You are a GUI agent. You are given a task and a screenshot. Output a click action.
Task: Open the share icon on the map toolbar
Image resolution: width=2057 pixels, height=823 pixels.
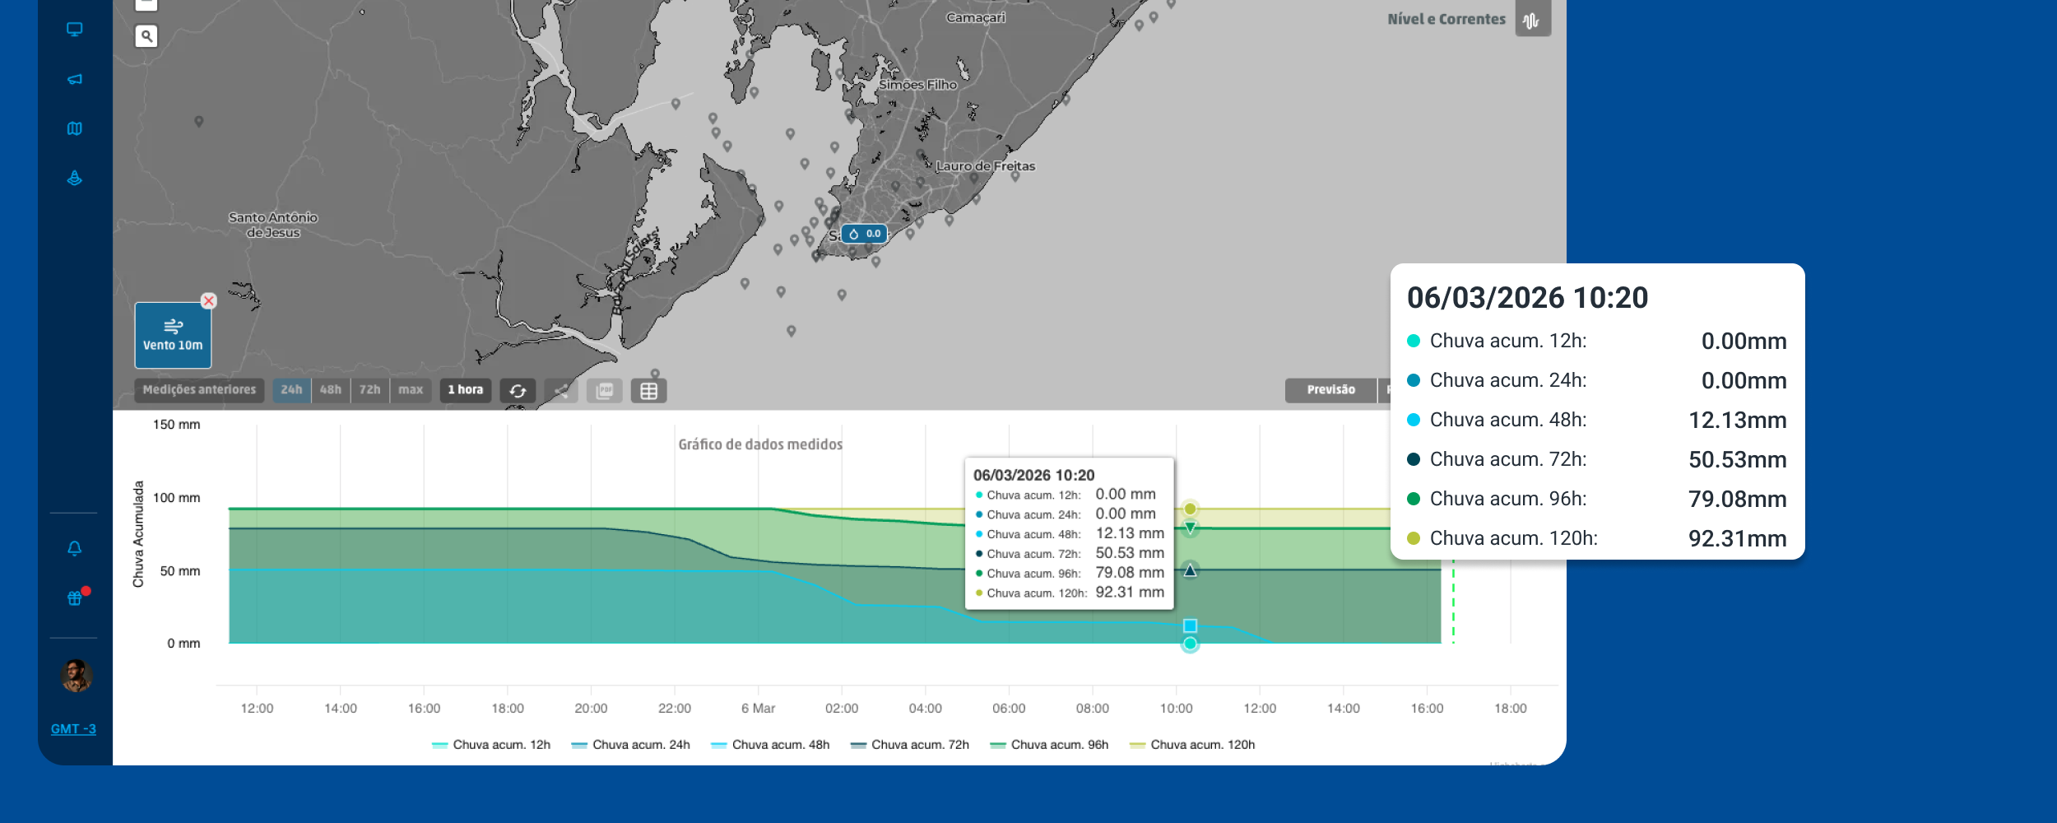point(563,391)
